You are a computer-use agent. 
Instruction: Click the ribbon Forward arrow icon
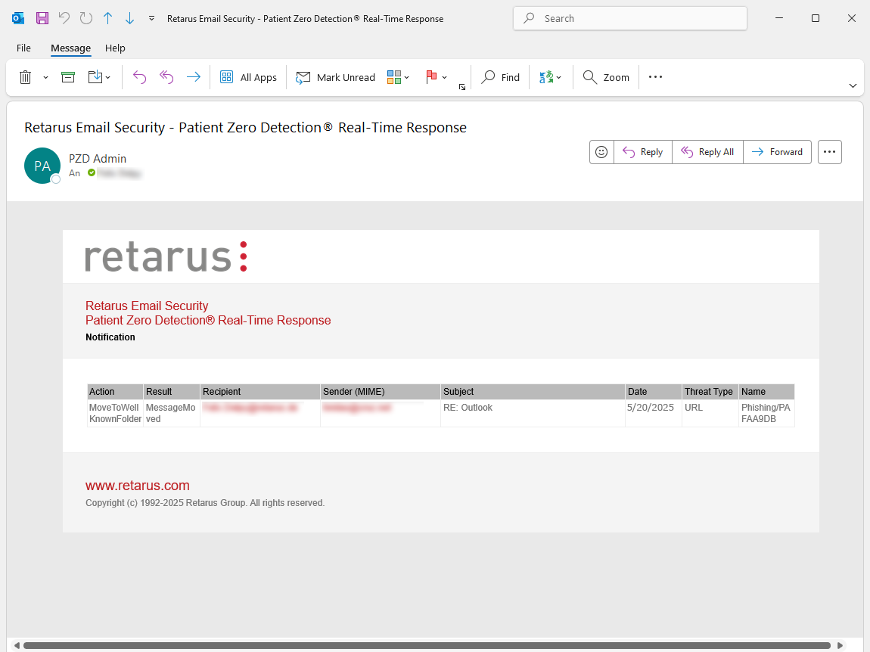[193, 77]
